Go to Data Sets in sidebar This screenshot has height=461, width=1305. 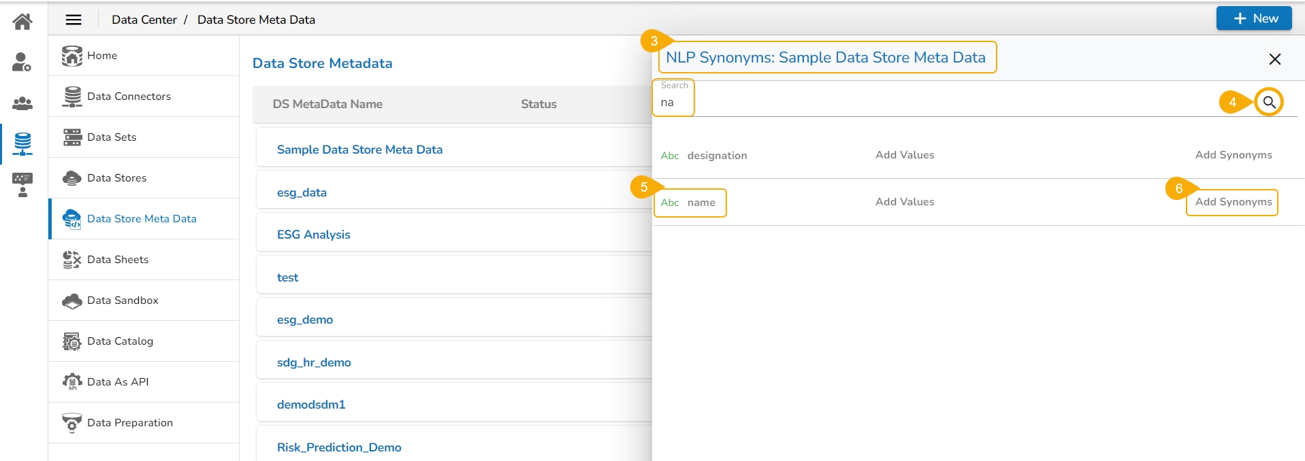112,137
